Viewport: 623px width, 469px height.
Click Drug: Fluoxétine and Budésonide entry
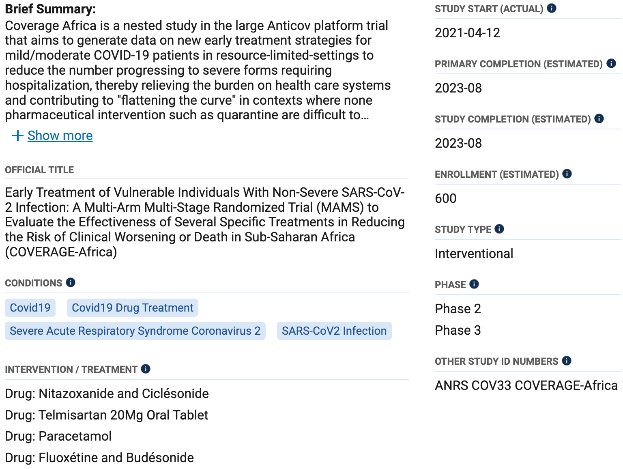pyautogui.click(x=99, y=458)
